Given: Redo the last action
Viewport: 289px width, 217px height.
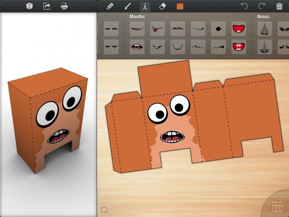Looking at the screenshot, I should [x=261, y=6].
